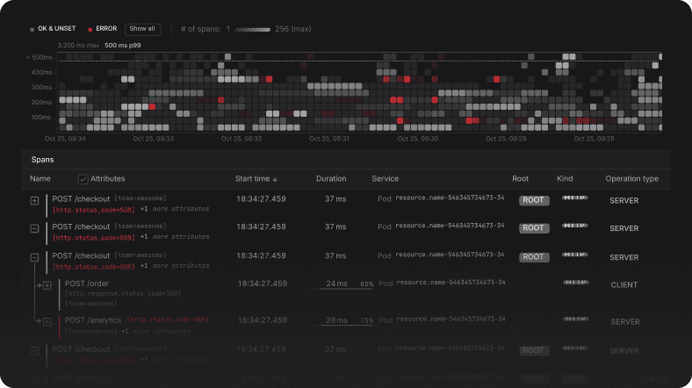Click ROOT badge of third checkout span

[x=534, y=257]
